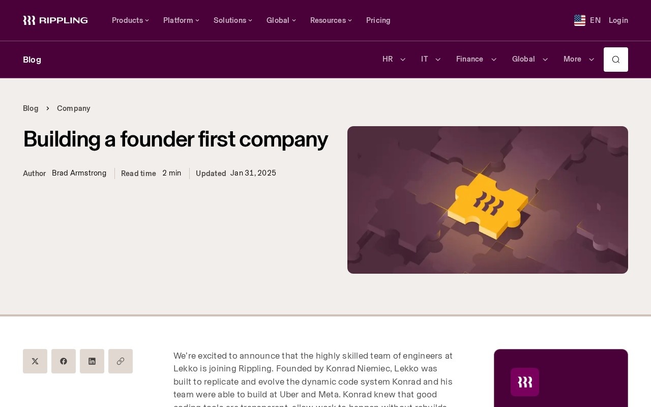Image resolution: width=651 pixels, height=407 pixels.
Task: Navigate to Company breadcrumb link
Action: pos(74,108)
